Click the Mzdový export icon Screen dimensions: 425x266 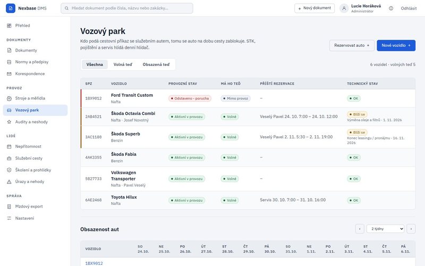9,206
